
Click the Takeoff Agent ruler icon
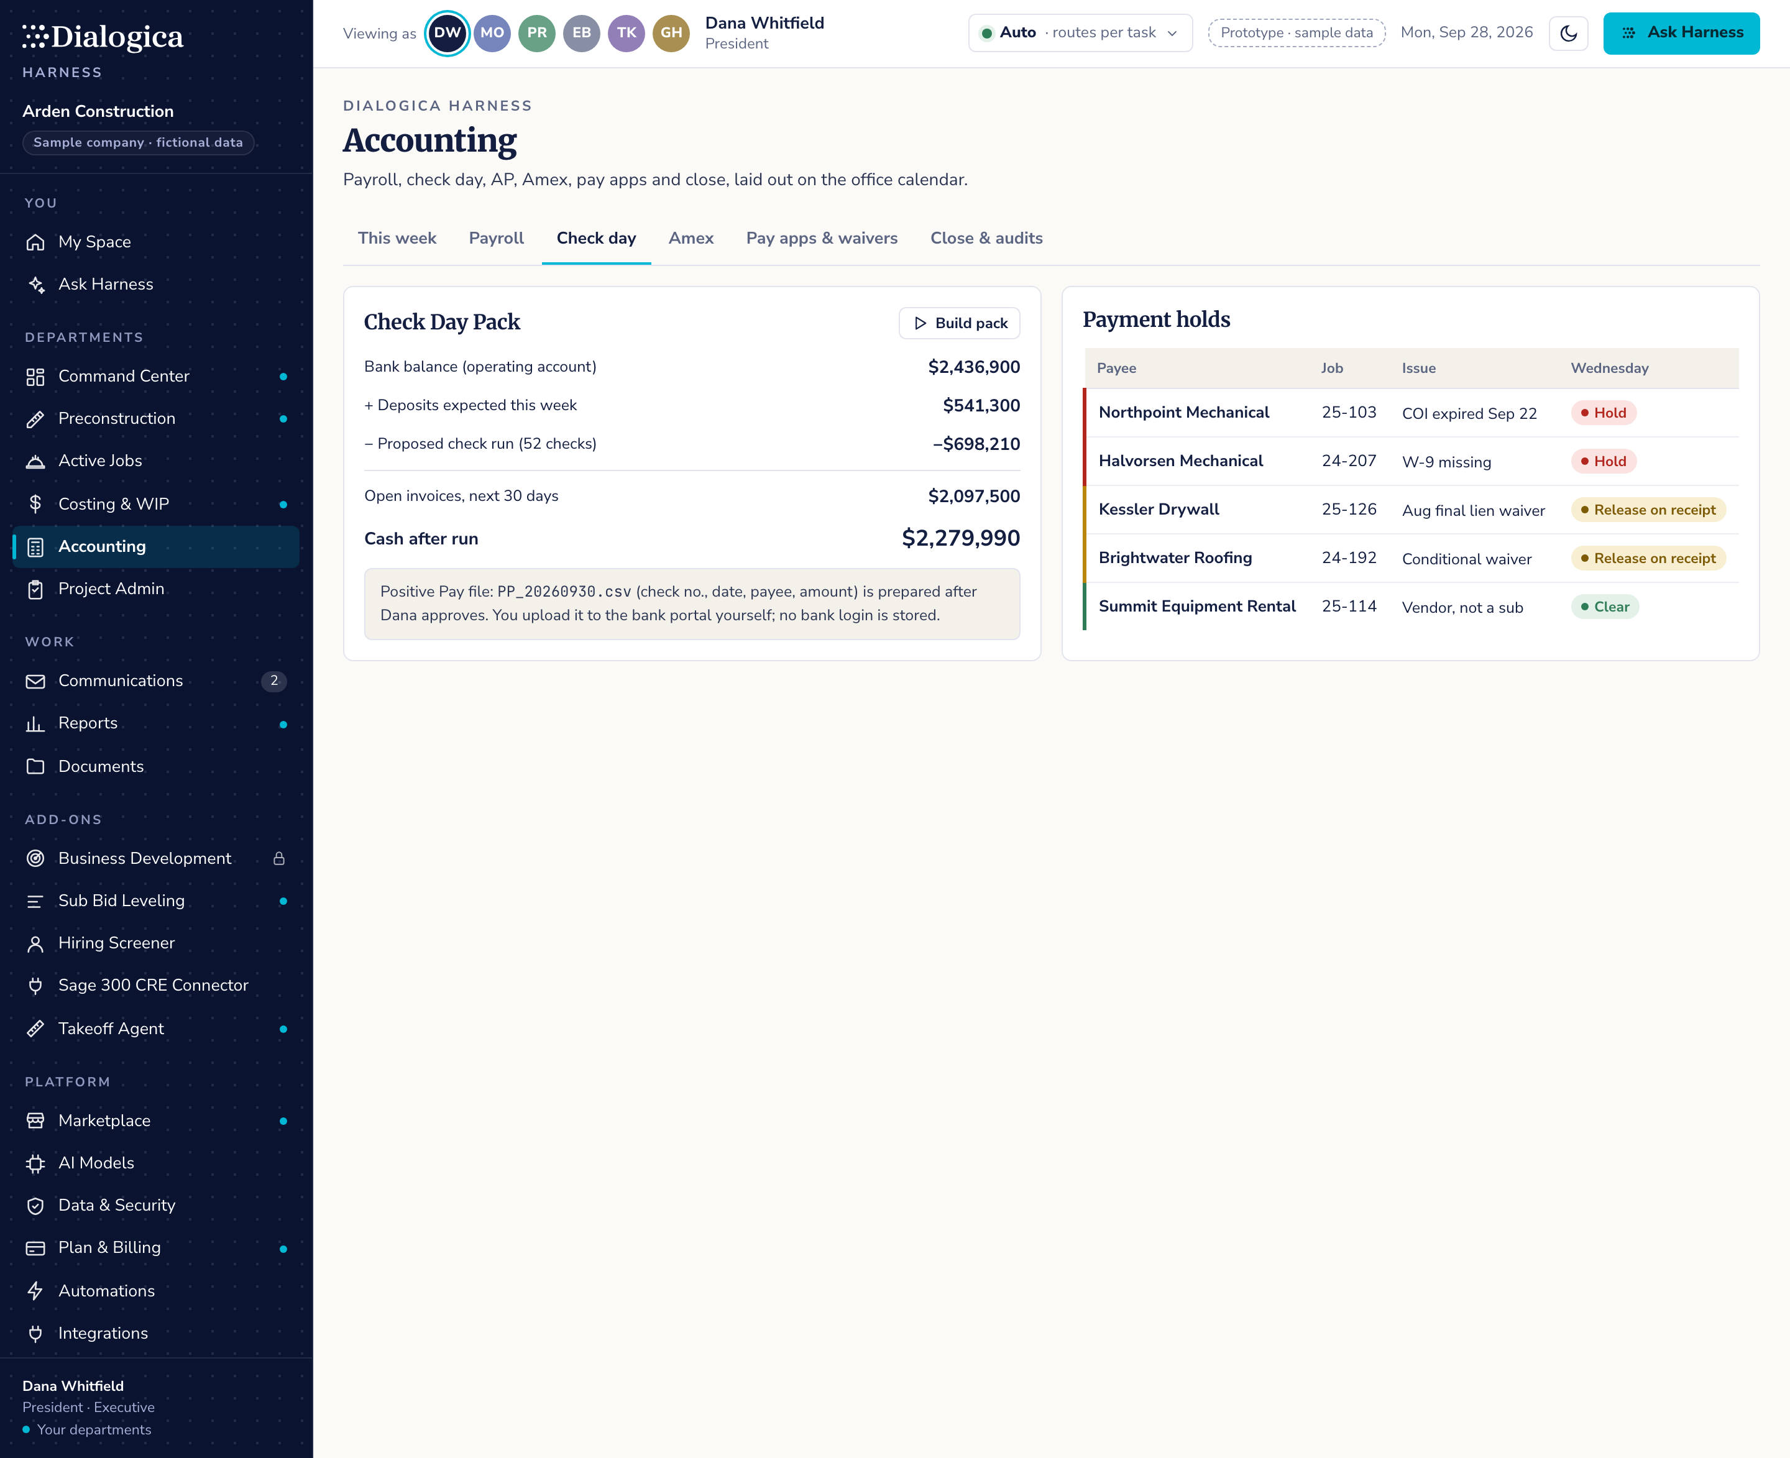(x=35, y=1029)
